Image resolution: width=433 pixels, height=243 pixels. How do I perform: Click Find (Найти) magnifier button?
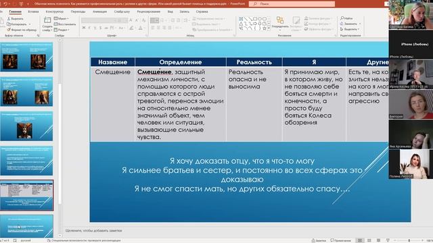tap(347, 18)
